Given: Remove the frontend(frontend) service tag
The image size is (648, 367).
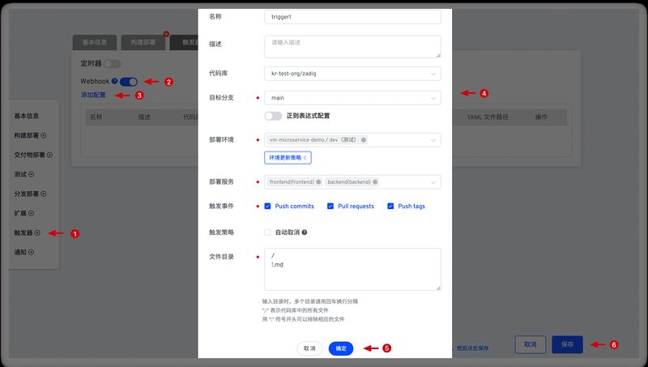Looking at the screenshot, I should tap(320, 182).
